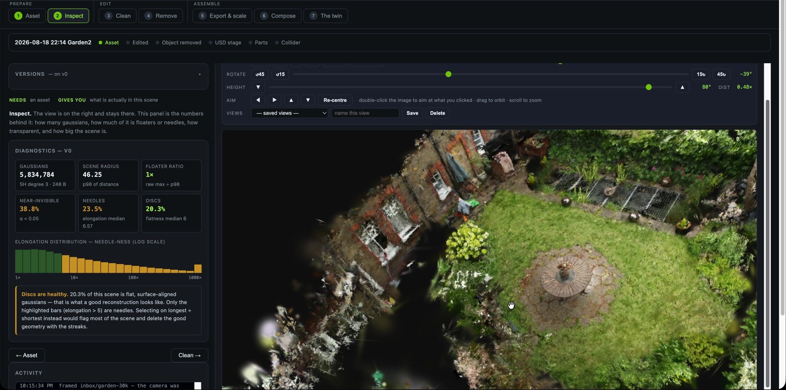
Task: Expand the Versions panel arrow
Action: click(200, 74)
